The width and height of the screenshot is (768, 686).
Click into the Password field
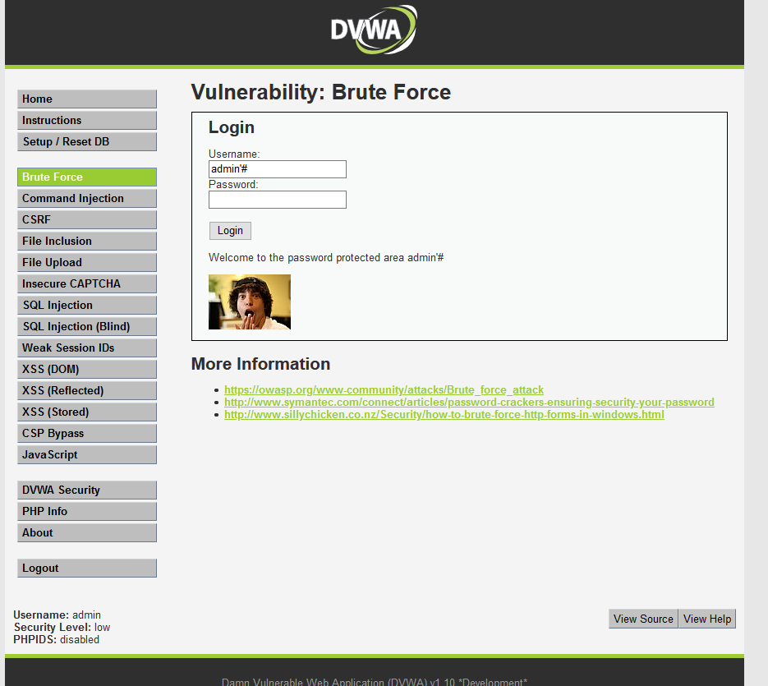click(277, 200)
